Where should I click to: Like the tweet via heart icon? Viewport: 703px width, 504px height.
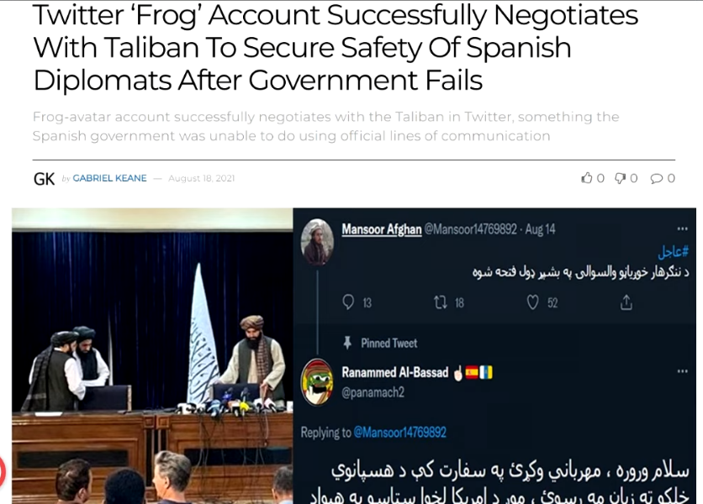[x=532, y=303]
